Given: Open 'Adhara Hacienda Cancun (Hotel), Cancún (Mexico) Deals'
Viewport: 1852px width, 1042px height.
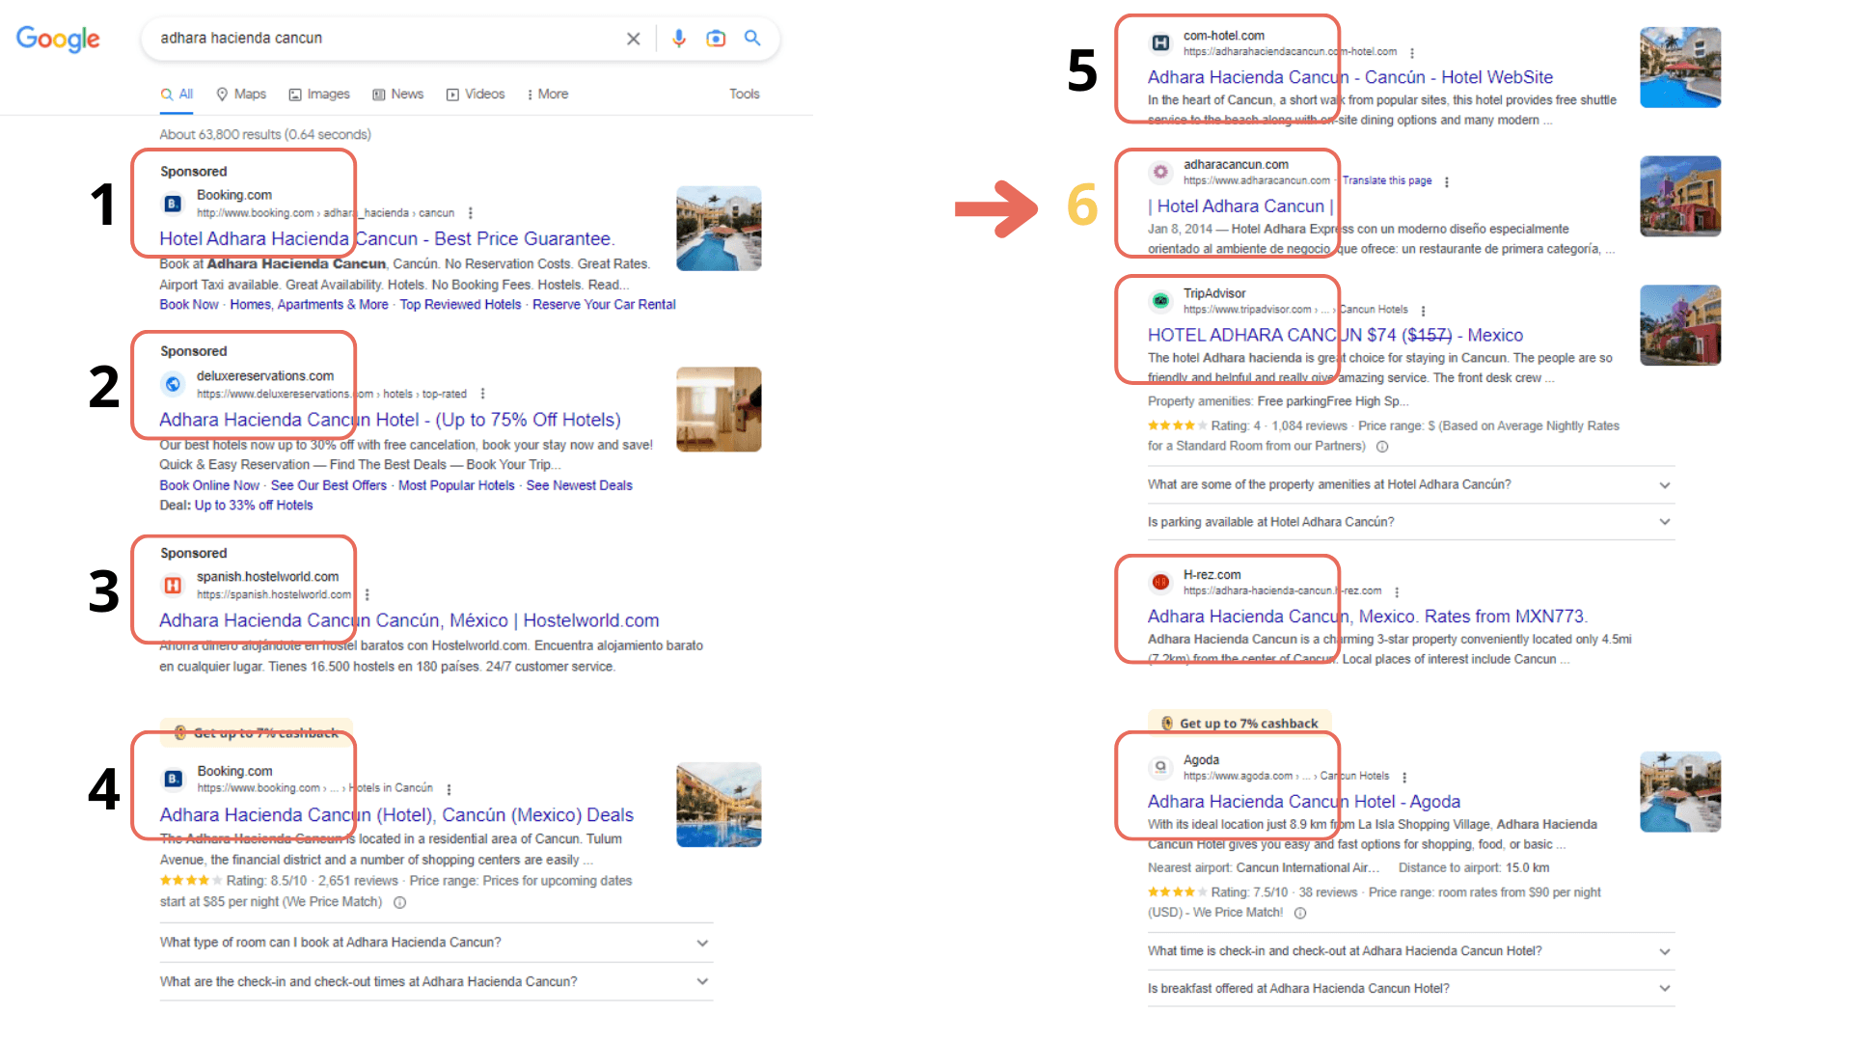Looking at the screenshot, I should pos(396,815).
